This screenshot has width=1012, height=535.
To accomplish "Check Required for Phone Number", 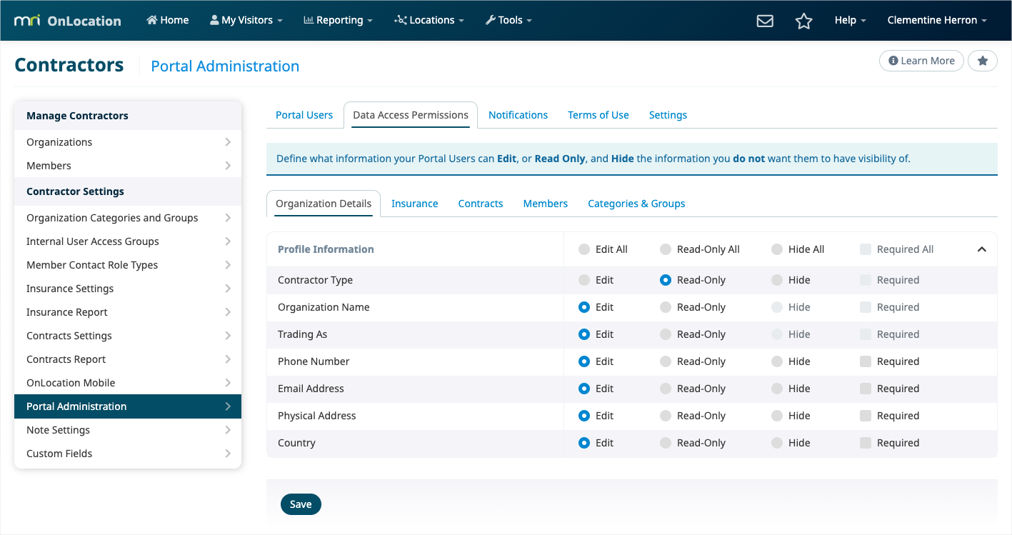I will click(x=866, y=361).
